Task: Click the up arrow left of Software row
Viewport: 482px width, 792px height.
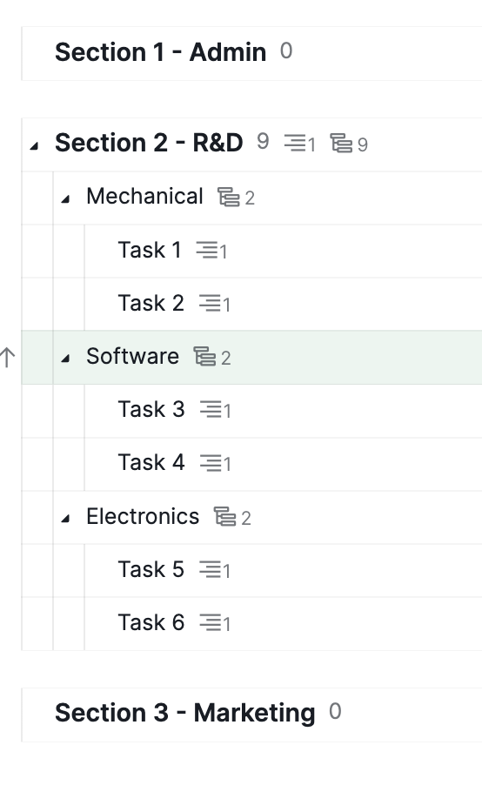Action: coord(8,357)
